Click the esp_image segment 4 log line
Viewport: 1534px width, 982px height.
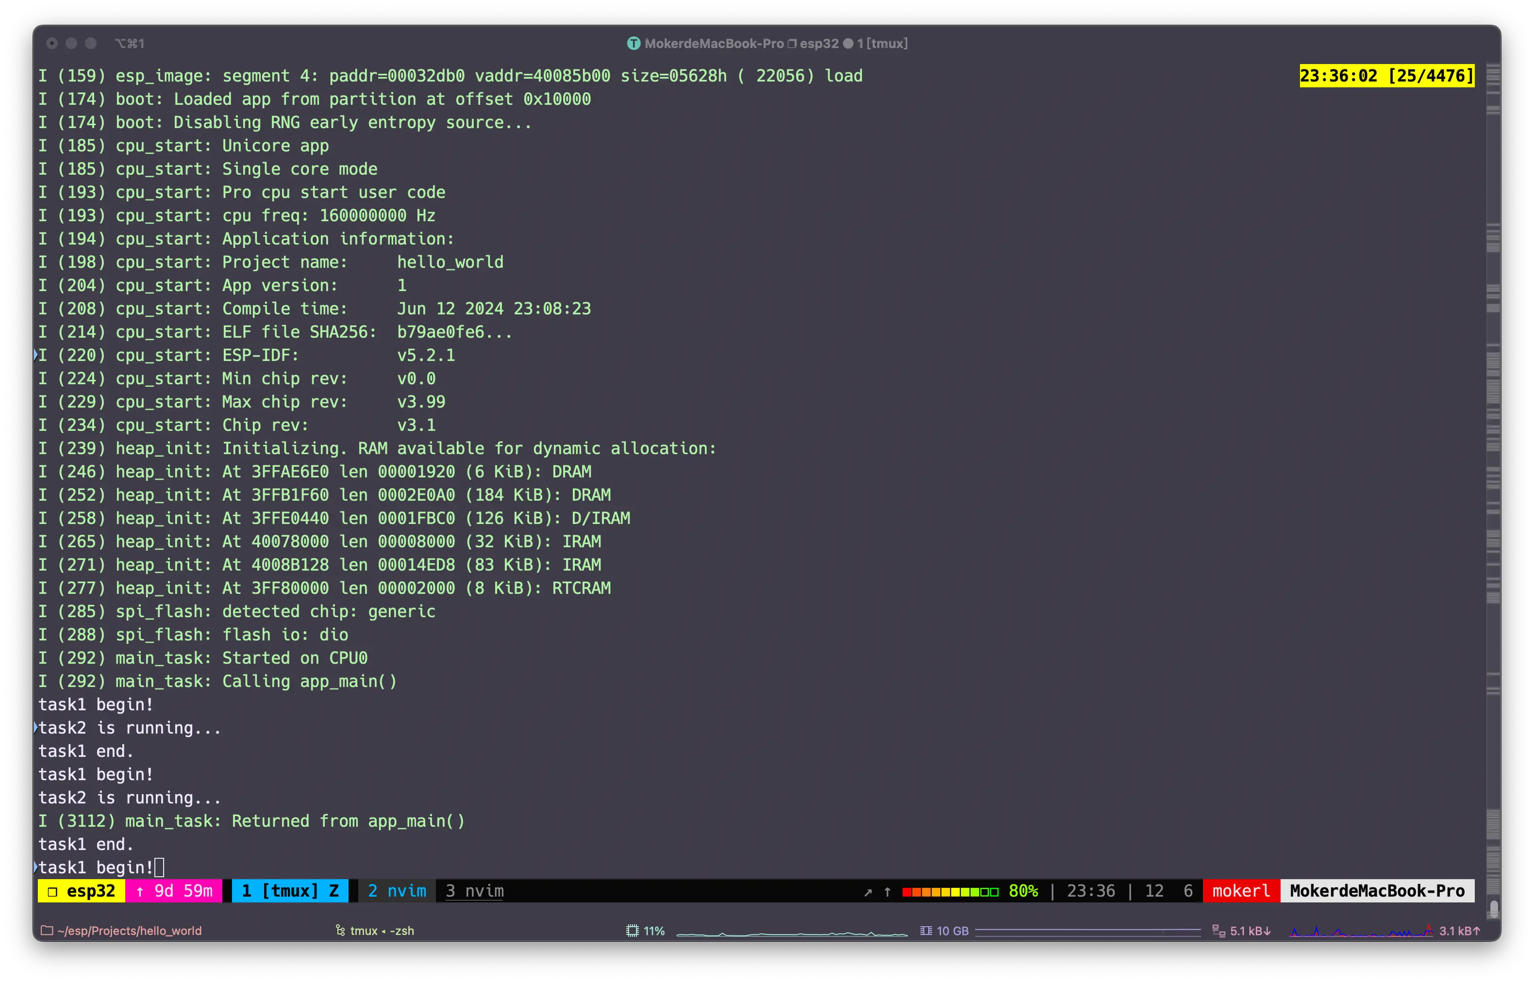(450, 76)
